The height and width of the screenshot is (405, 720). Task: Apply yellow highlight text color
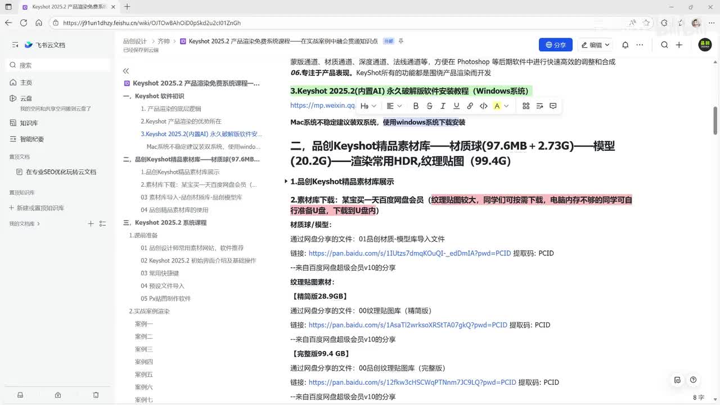click(x=497, y=106)
